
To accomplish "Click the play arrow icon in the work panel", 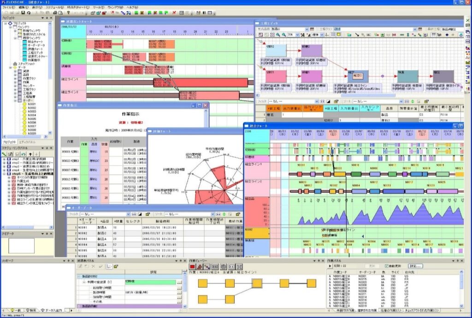I will [330, 266].
